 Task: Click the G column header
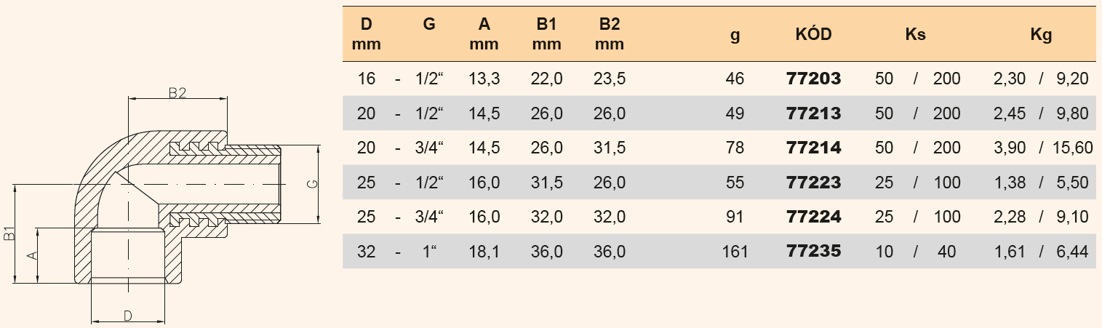[429, 25]
